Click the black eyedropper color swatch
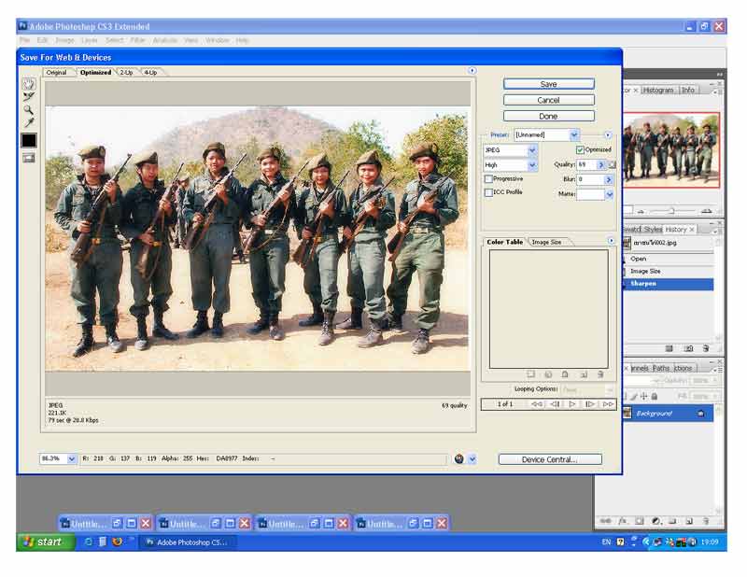 pos(29,140)
